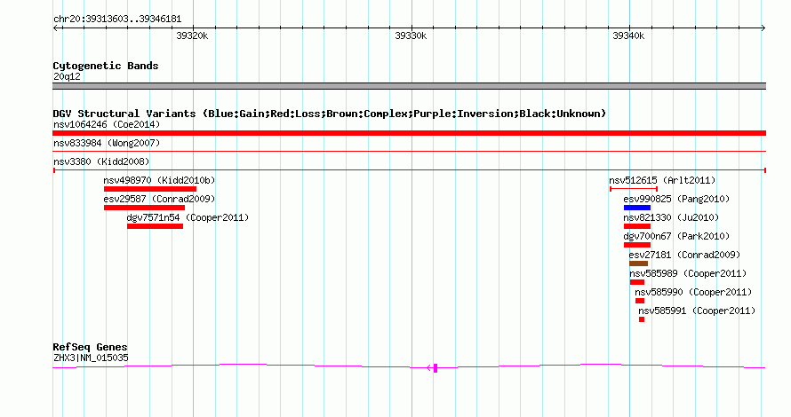The image size is (791, 417).
Task: Click the Cytogenetic Bands track title
Action: [106, 66]
